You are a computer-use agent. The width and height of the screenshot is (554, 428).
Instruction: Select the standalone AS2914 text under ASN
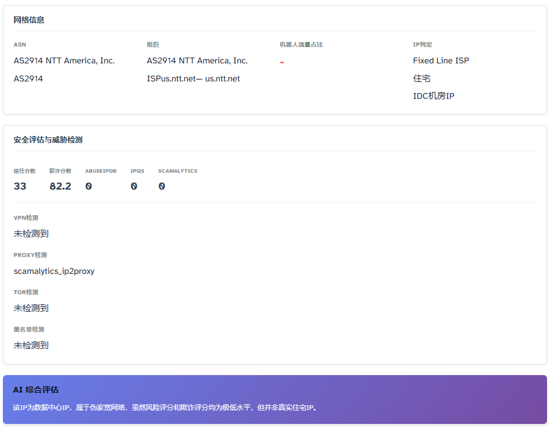pyautogui.click(x=28, y=79)
